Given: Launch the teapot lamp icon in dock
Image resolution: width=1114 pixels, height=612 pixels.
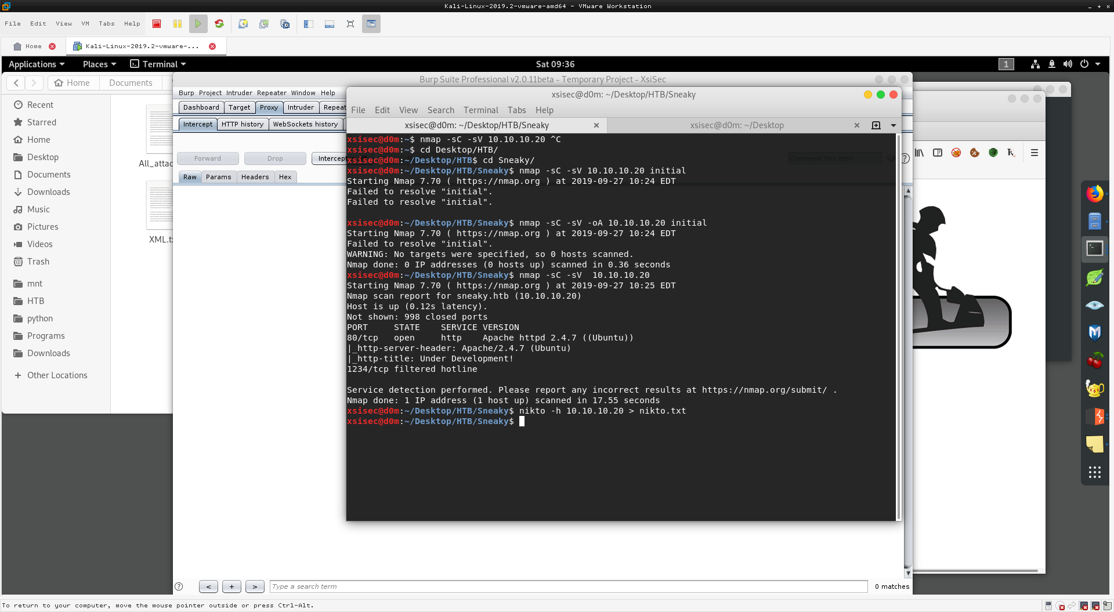Looking at the screenshot, I should (1095, 389).
